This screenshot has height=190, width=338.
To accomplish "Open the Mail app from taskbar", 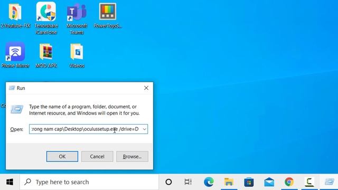I will [269, 182].
